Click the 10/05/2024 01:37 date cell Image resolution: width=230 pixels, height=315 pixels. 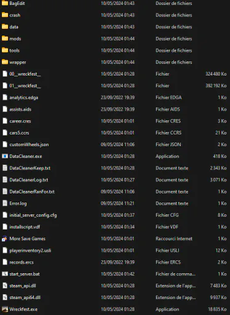tap(118, 215)
